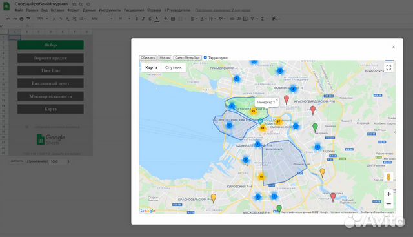The height and width of the screenshot is (237, 413).
Task: Click the yellow cluster marker labeled 27
Action: pyautogui.click(x=278, y=121)
